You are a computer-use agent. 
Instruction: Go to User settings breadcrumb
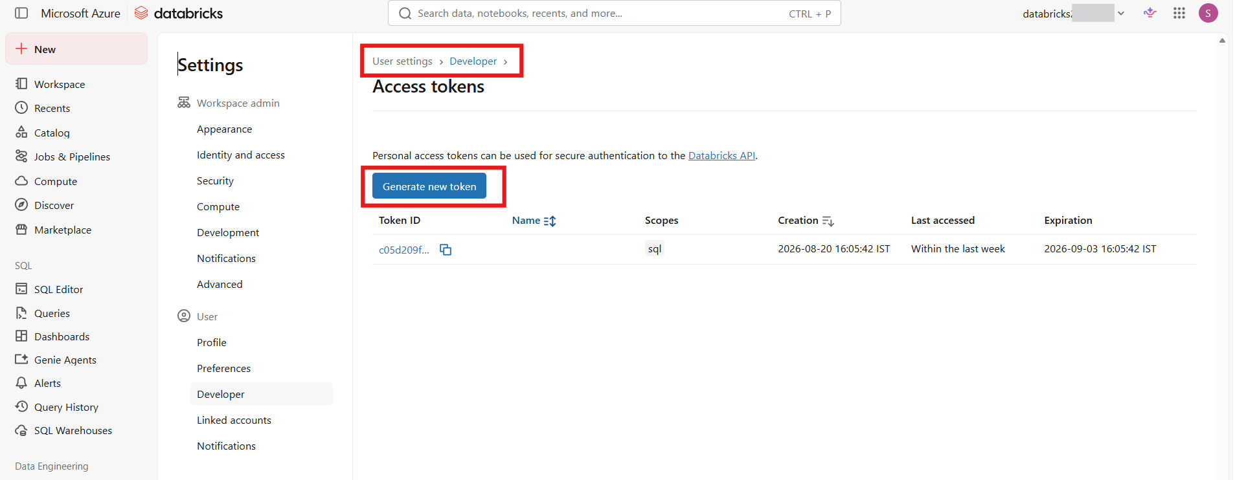[x=402, y=61]
